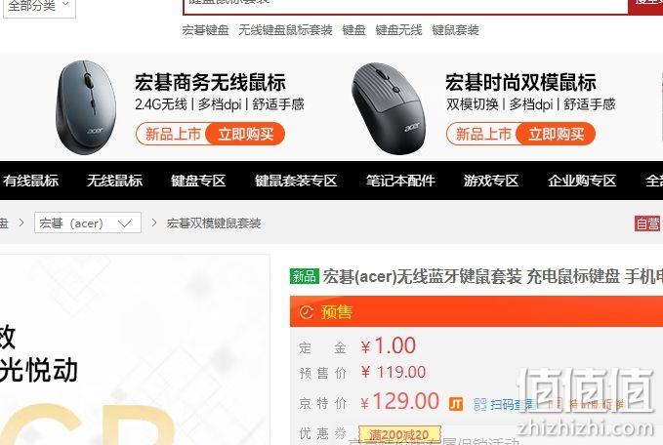Expand the 宏碁 (acer) brand dropdown
Screen dimensions: 663x445
[x=88, y=222]
